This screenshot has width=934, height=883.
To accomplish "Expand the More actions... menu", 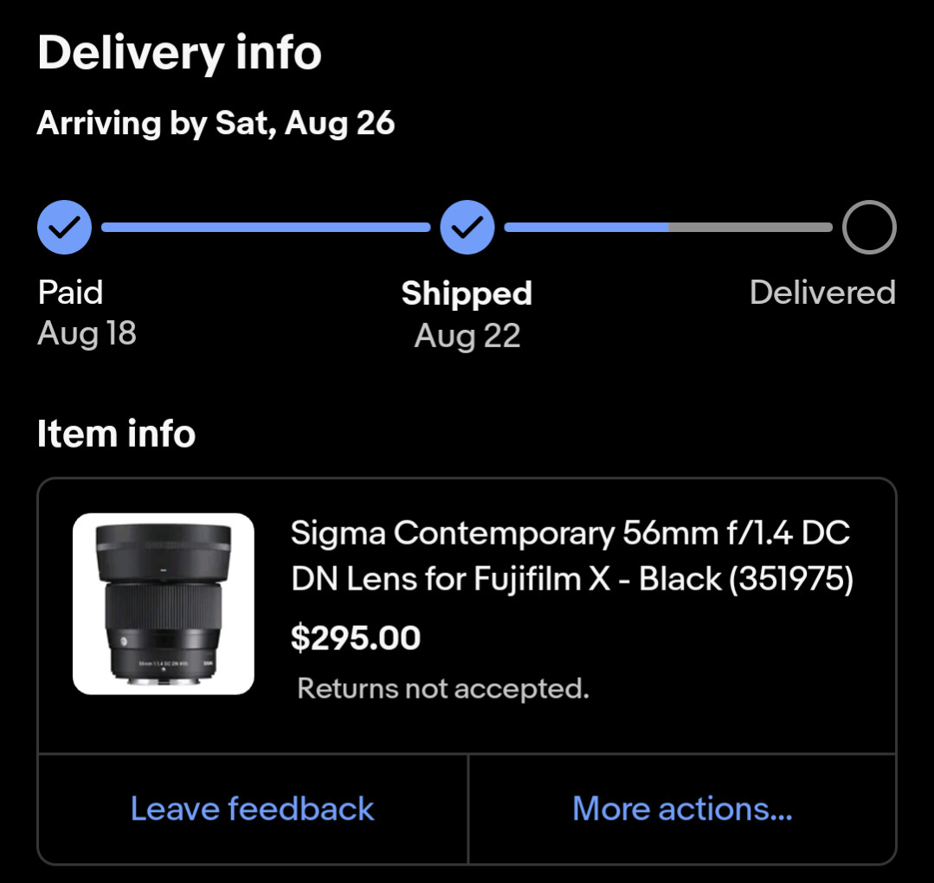I will point(682,809).
